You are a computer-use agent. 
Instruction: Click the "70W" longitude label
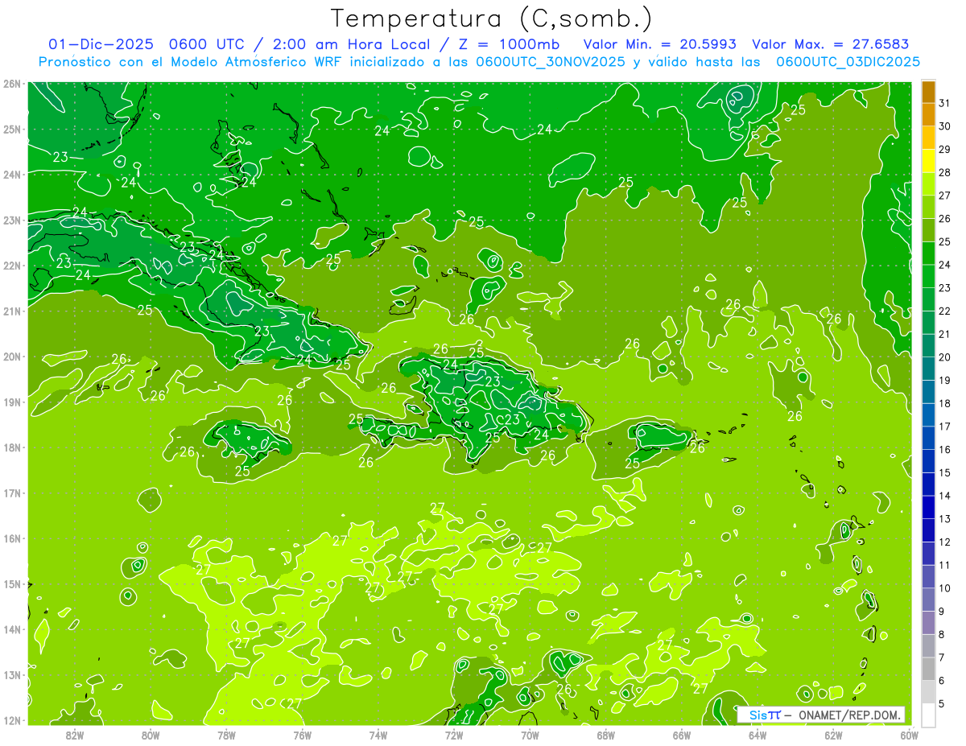point(530,735)
